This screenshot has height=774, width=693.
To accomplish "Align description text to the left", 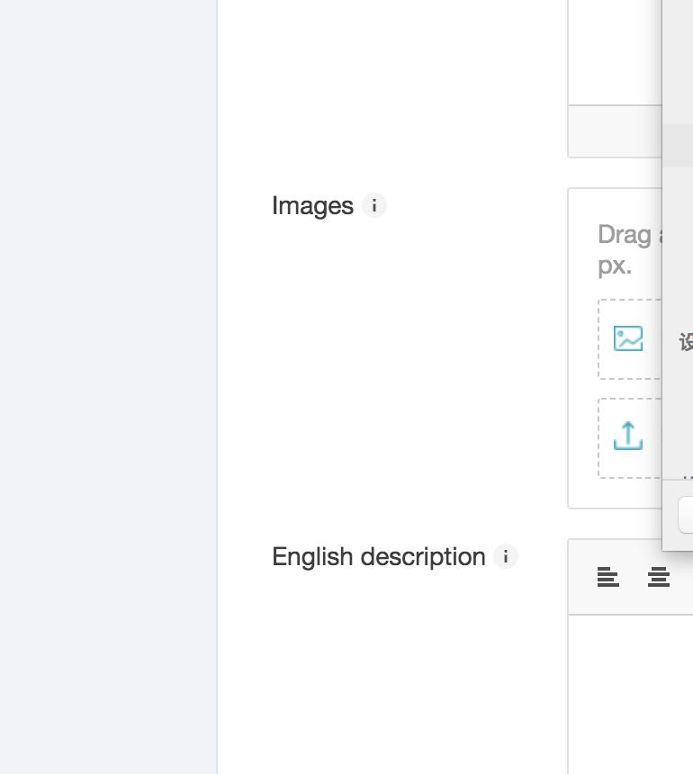I will pyautogui.click(x=608, y=577).
